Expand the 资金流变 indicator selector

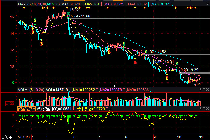point(26,108)
